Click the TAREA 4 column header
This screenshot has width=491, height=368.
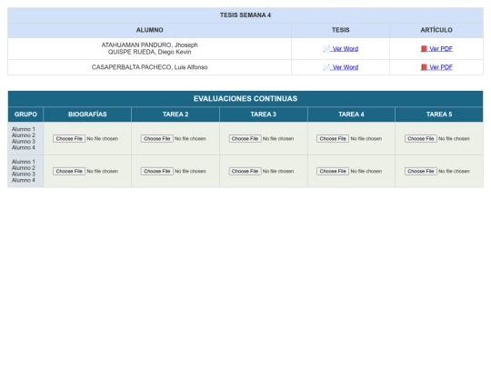pos(351,114)
